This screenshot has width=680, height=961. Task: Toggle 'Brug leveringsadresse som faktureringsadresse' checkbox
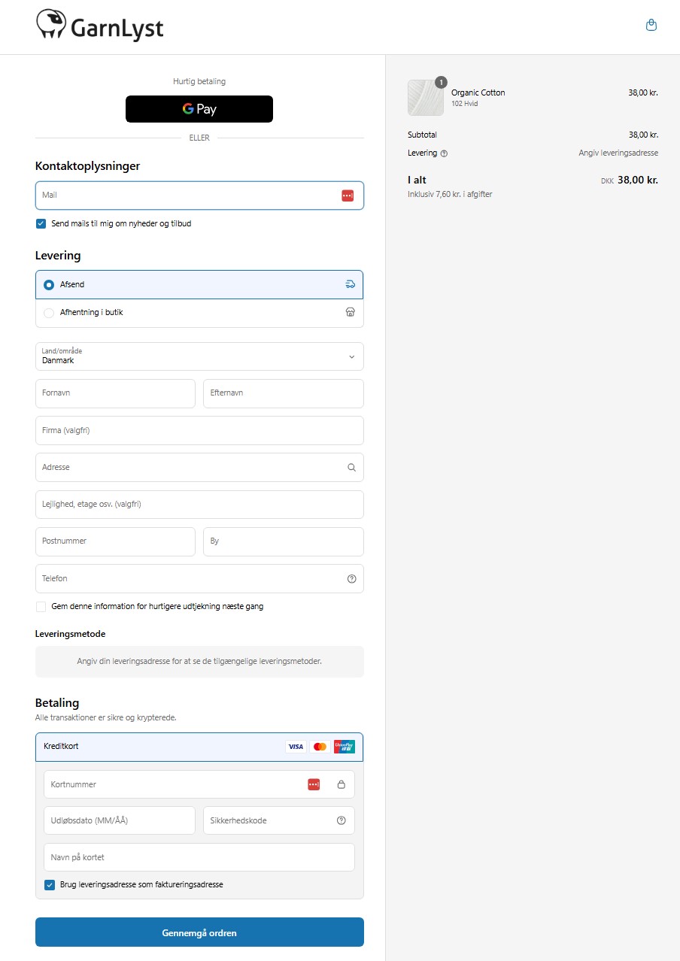pyautogui.click(x=50, y=885)
